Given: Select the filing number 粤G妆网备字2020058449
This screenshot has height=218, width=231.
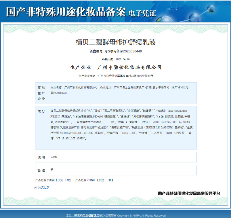Looking at the screenshot, I should click(x=123, y=51).
